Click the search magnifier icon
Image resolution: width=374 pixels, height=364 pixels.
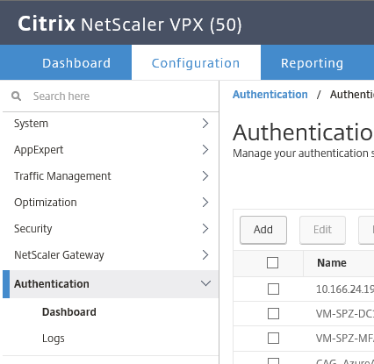coord(16,96)
